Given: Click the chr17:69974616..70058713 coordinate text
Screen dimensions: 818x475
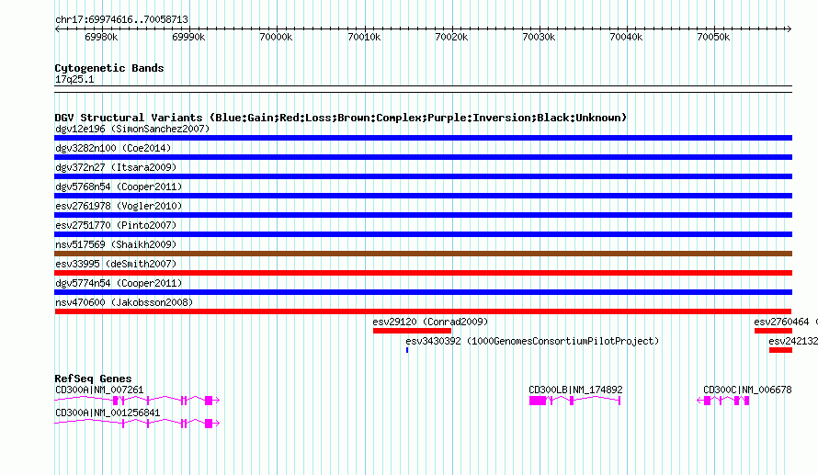Looking at the screenshot, I should click(121, 19).
